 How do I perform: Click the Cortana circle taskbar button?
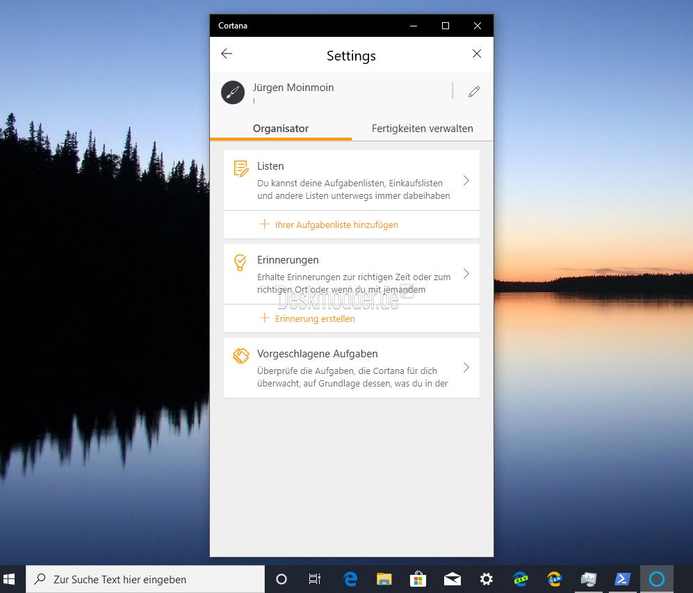282,579
